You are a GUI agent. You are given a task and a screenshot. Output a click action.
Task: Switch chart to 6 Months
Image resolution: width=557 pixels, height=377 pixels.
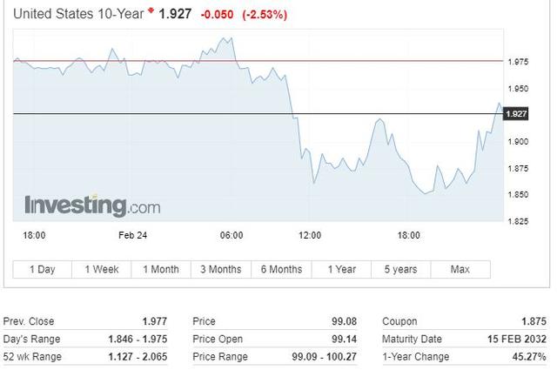point(281,269)
